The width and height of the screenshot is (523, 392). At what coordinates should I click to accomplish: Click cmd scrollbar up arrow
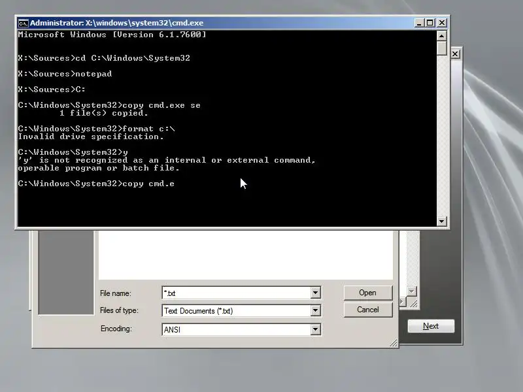point(441,35)
